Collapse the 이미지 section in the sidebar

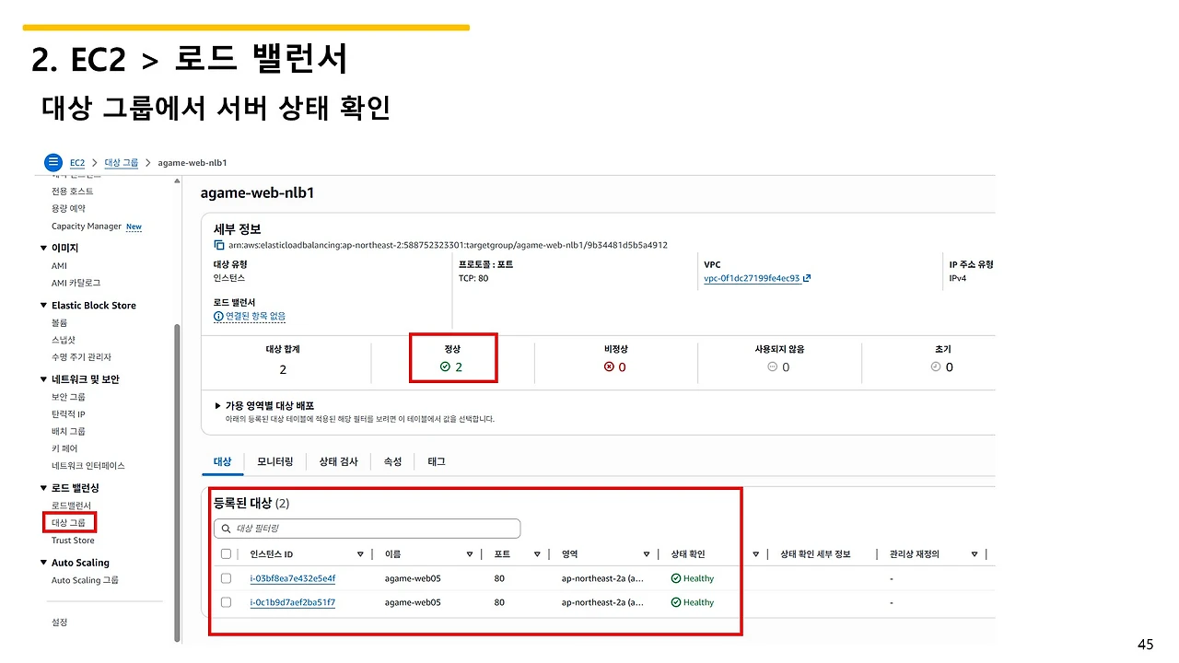pyautogui.click(x=42, y=247)
